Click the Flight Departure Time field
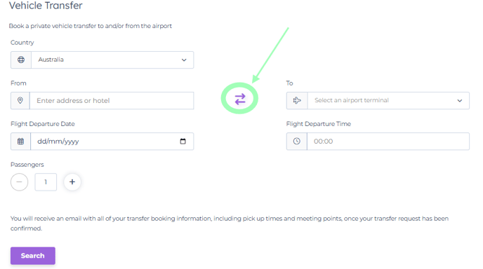 pos(388,142)
